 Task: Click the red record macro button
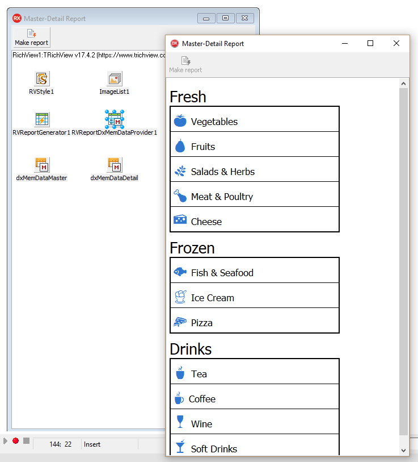(15, 441)
